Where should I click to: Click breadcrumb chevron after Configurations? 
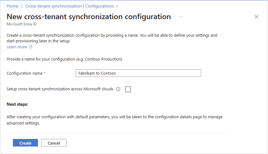point(117,6)
